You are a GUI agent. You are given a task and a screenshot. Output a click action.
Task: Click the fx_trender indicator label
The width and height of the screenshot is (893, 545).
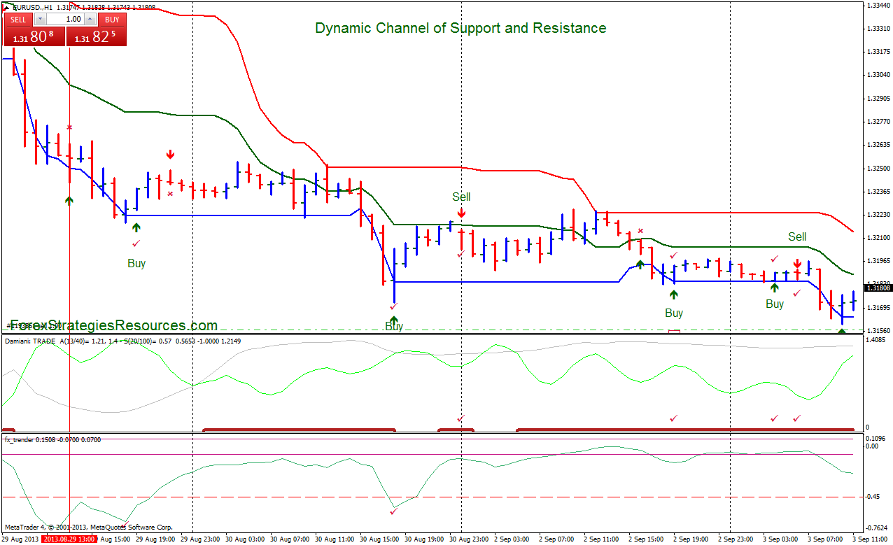click(x=52, y=440)
